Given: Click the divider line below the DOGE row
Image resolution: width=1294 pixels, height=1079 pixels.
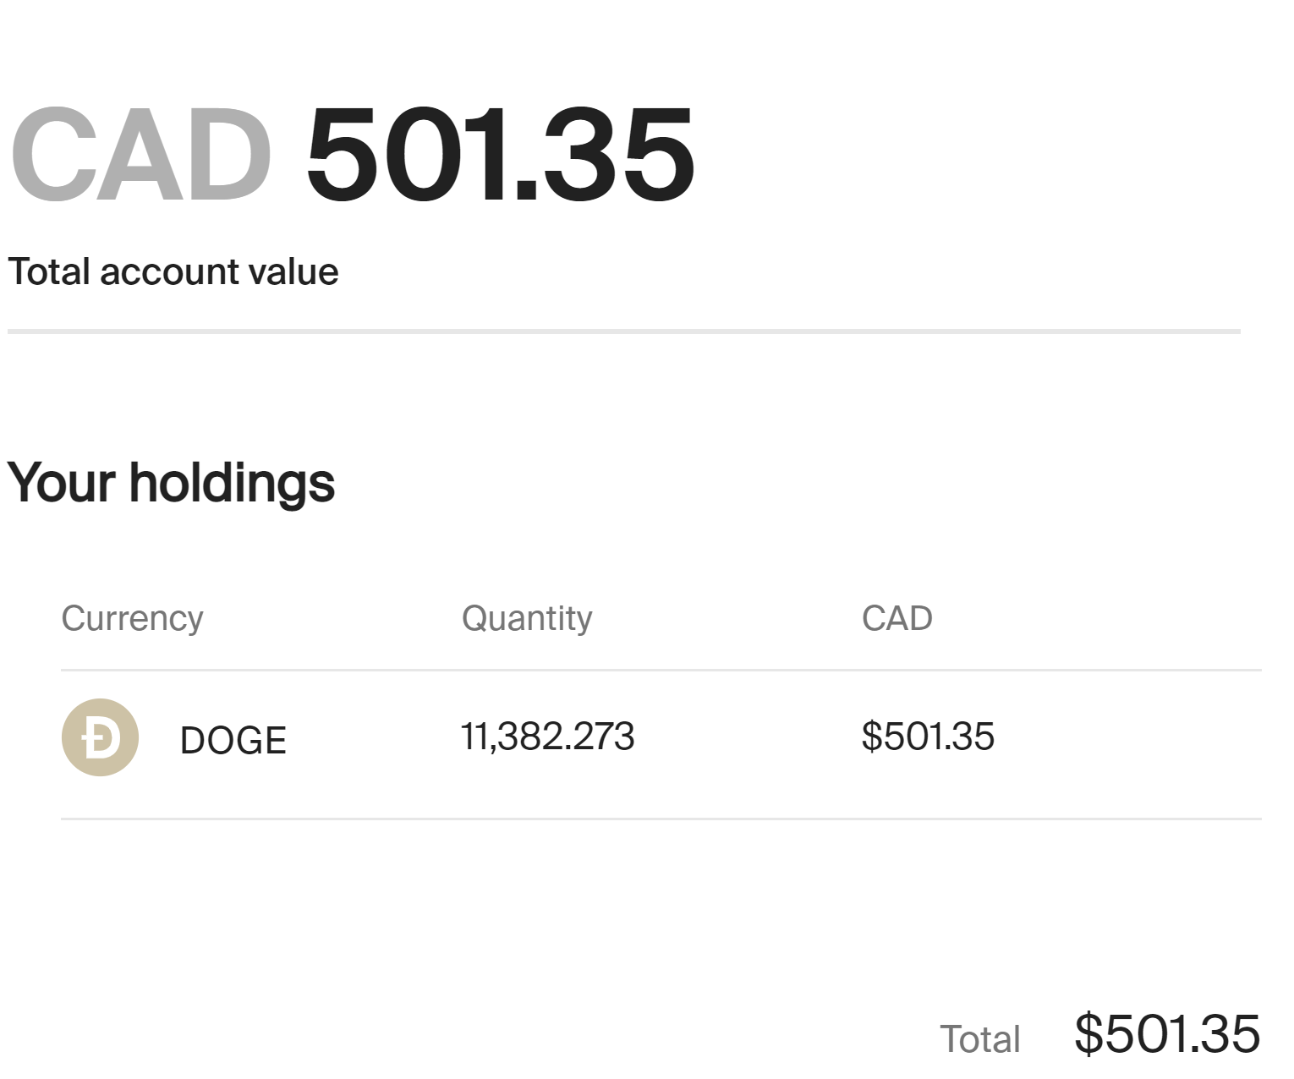Looking at the screenshot, I should 661,819.
